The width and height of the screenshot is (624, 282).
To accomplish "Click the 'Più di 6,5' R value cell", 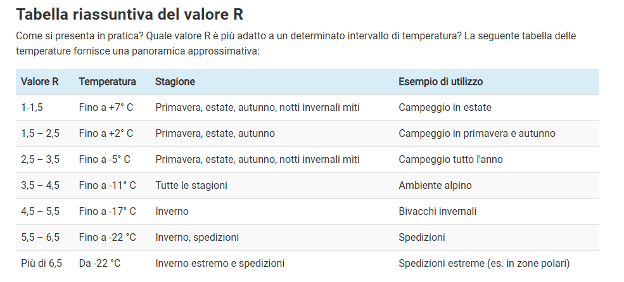I will [41, 263].
